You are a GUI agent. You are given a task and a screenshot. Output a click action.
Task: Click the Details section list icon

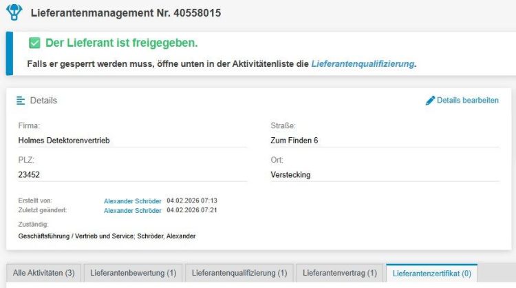21,101
